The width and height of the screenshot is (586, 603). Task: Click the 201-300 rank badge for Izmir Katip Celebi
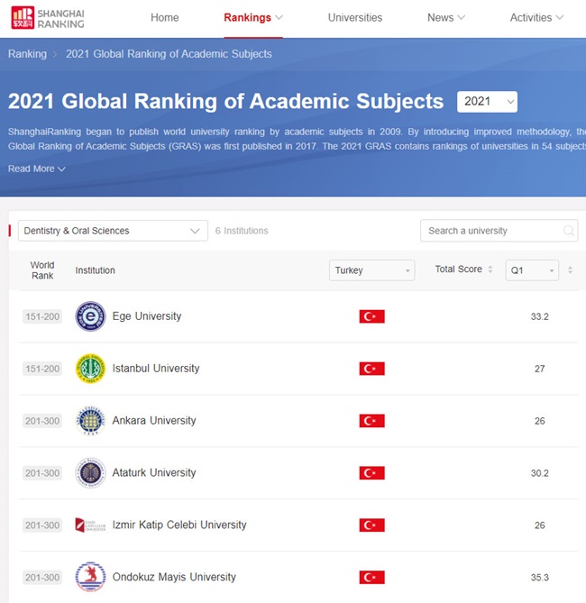[42, 525]
